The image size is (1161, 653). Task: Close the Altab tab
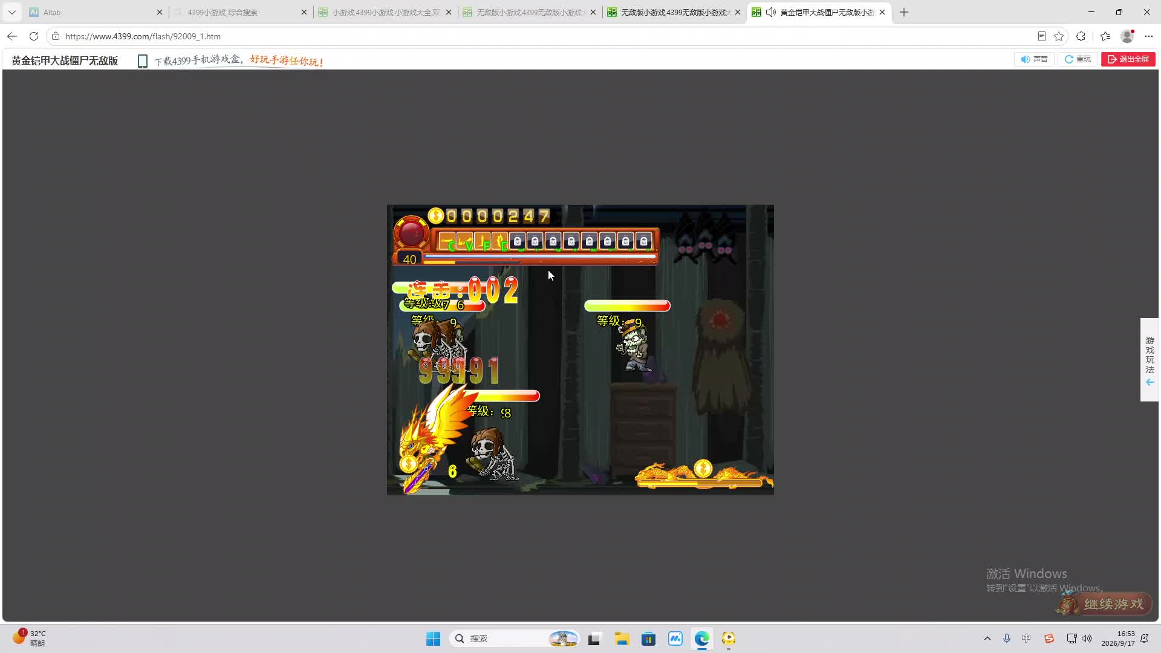point(160,12)
